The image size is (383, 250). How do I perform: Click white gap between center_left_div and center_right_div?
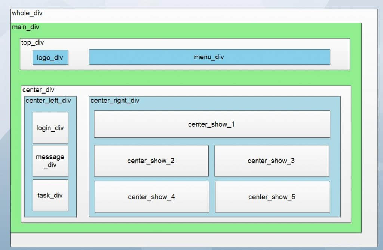(83, 156)
